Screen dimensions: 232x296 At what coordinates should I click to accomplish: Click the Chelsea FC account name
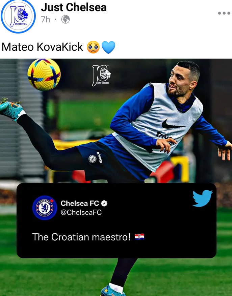(80, 203)
